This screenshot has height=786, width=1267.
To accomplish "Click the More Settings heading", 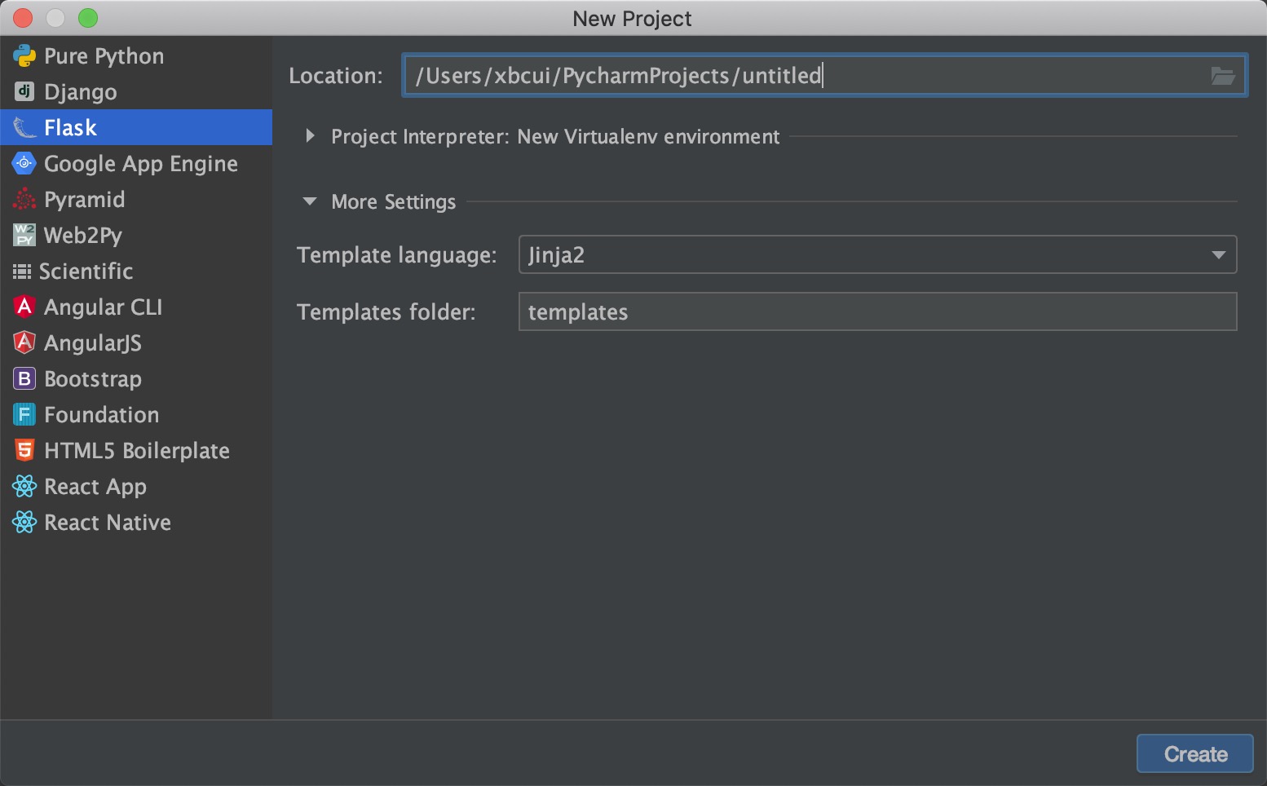I will pos(394,201).
